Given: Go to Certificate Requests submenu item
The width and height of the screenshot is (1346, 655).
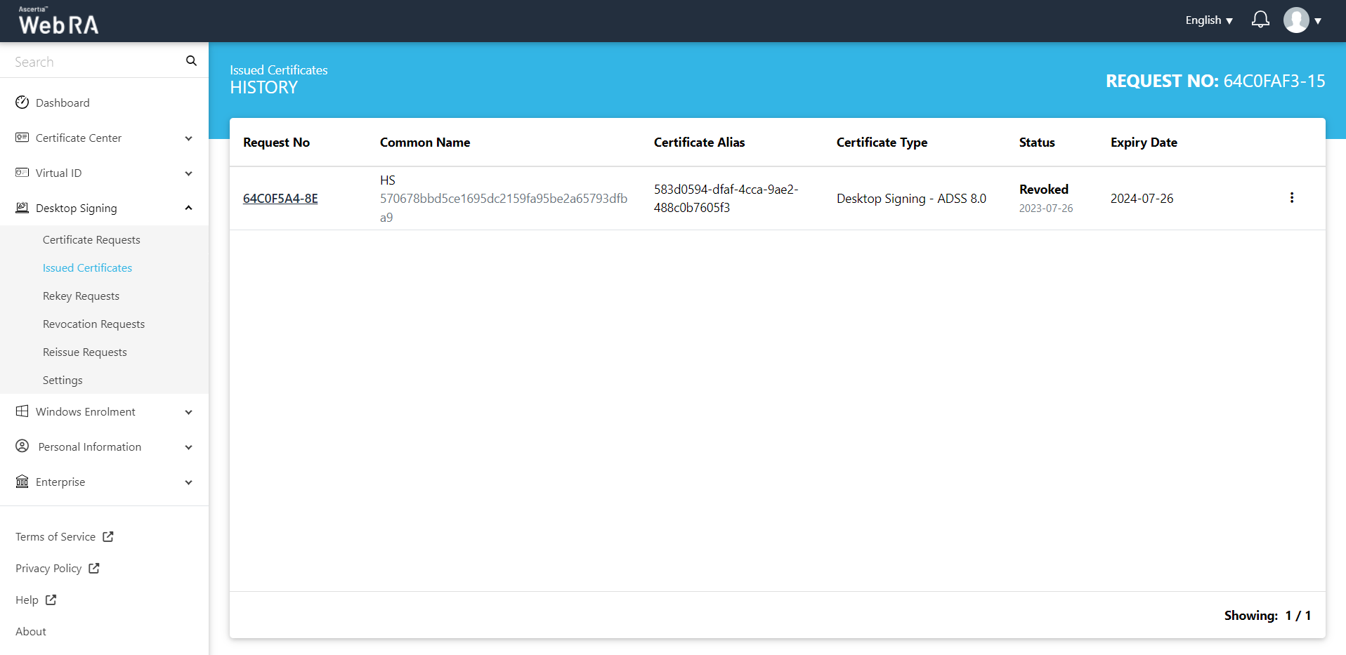Looking at the screenshot, I should pyautogui.click(x=91, y=240).
